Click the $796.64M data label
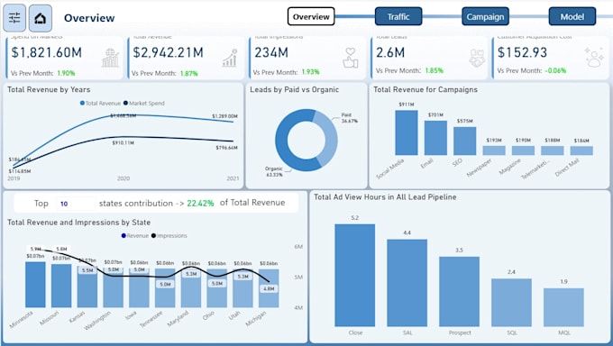The image size is (613, 346). pyautogui.click(x=227, y=148)
